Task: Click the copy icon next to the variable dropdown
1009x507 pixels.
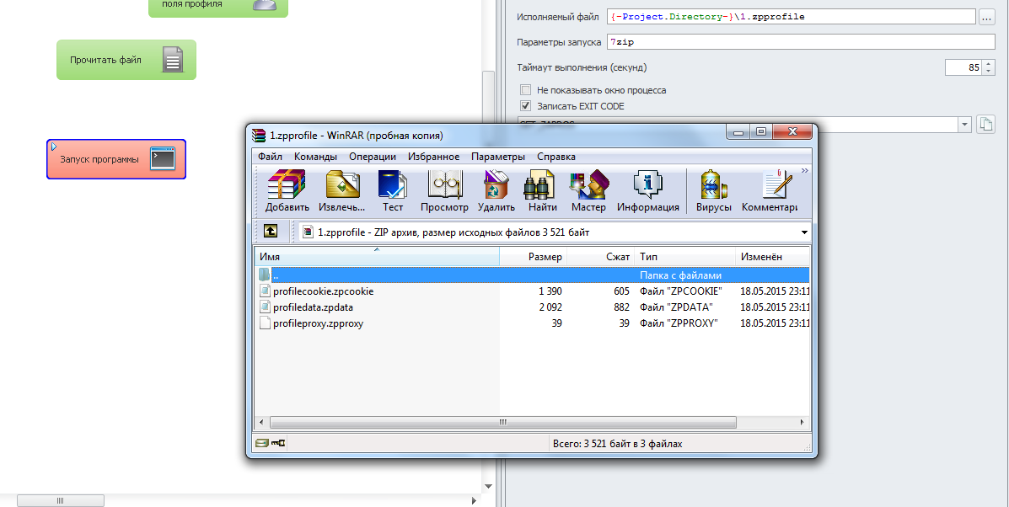Action: point(985,124)
